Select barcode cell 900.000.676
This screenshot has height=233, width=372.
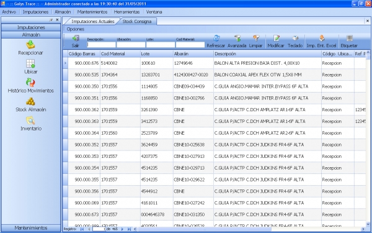pos(84,63)
